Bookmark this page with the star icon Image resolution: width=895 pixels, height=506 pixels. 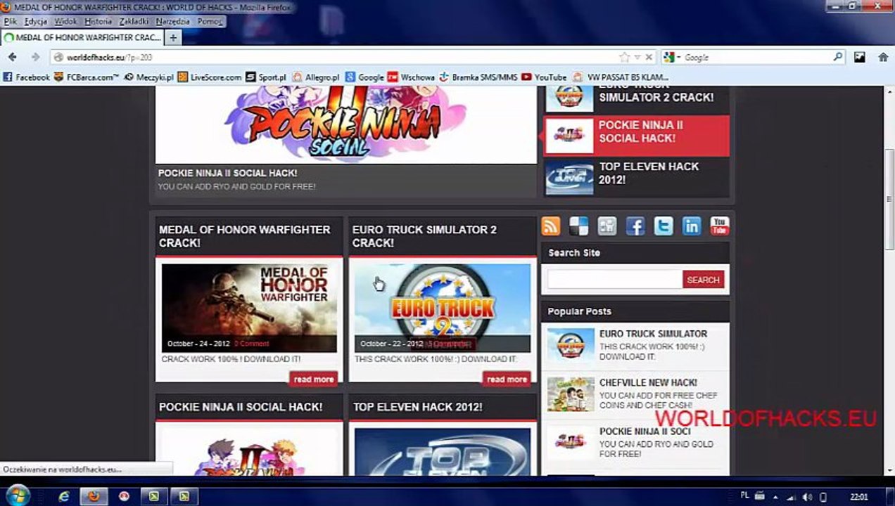[x=624, y=58]
